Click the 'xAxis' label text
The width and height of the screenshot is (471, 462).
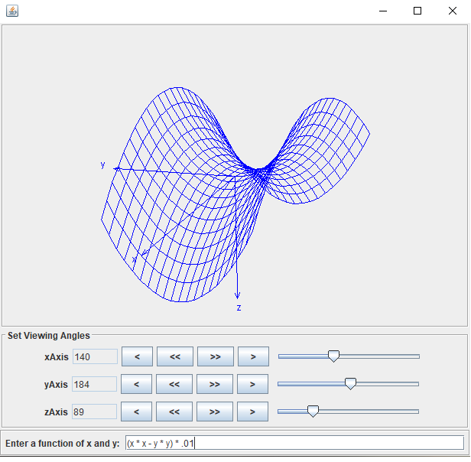tap(57, 356)
